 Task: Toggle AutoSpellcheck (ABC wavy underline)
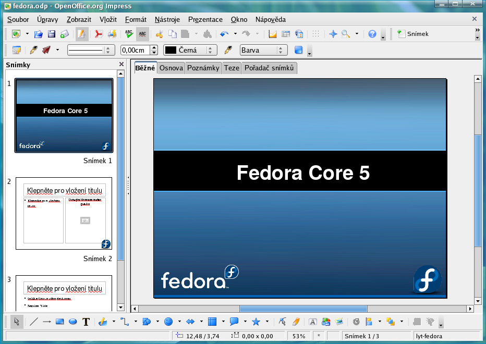point(142,34)
